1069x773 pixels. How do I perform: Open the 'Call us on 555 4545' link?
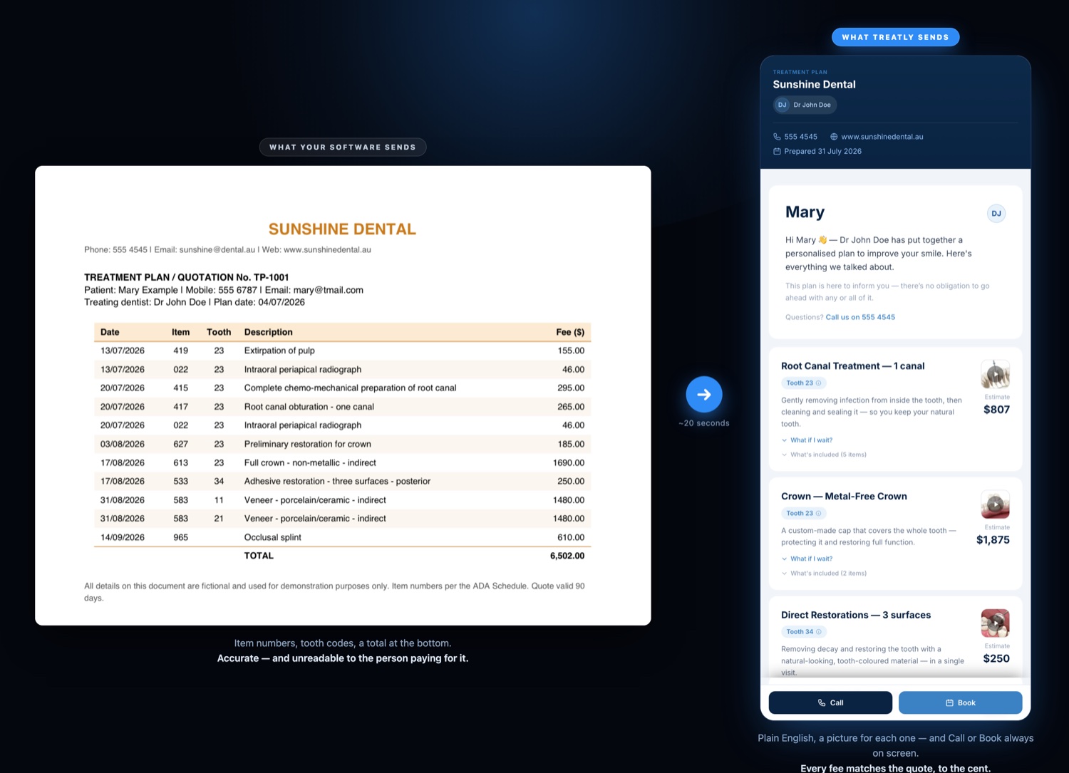click(860, 317)
